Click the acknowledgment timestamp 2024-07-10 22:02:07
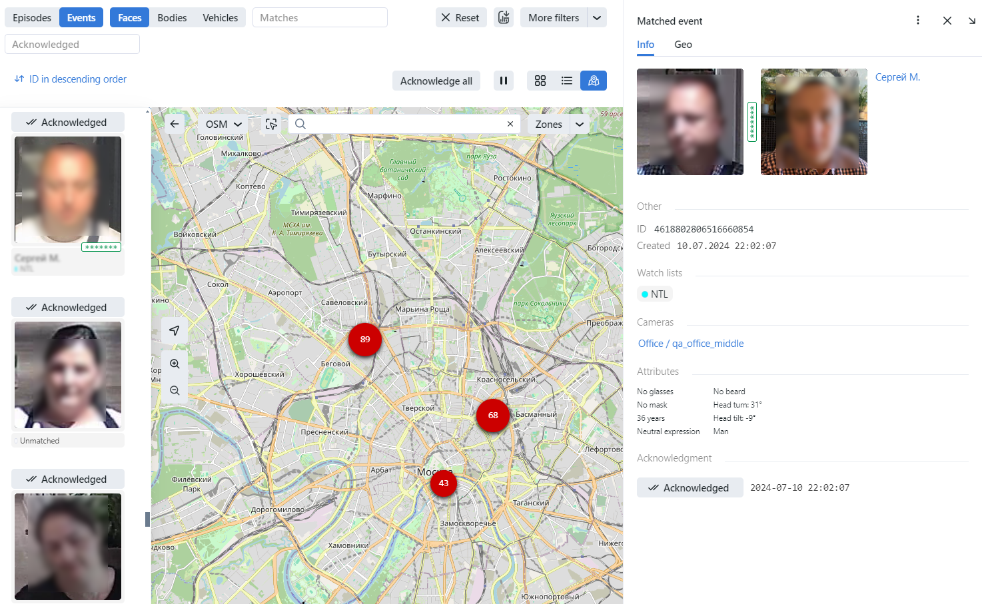The height and width of the screenshot is (604, 994). [799, 487]
